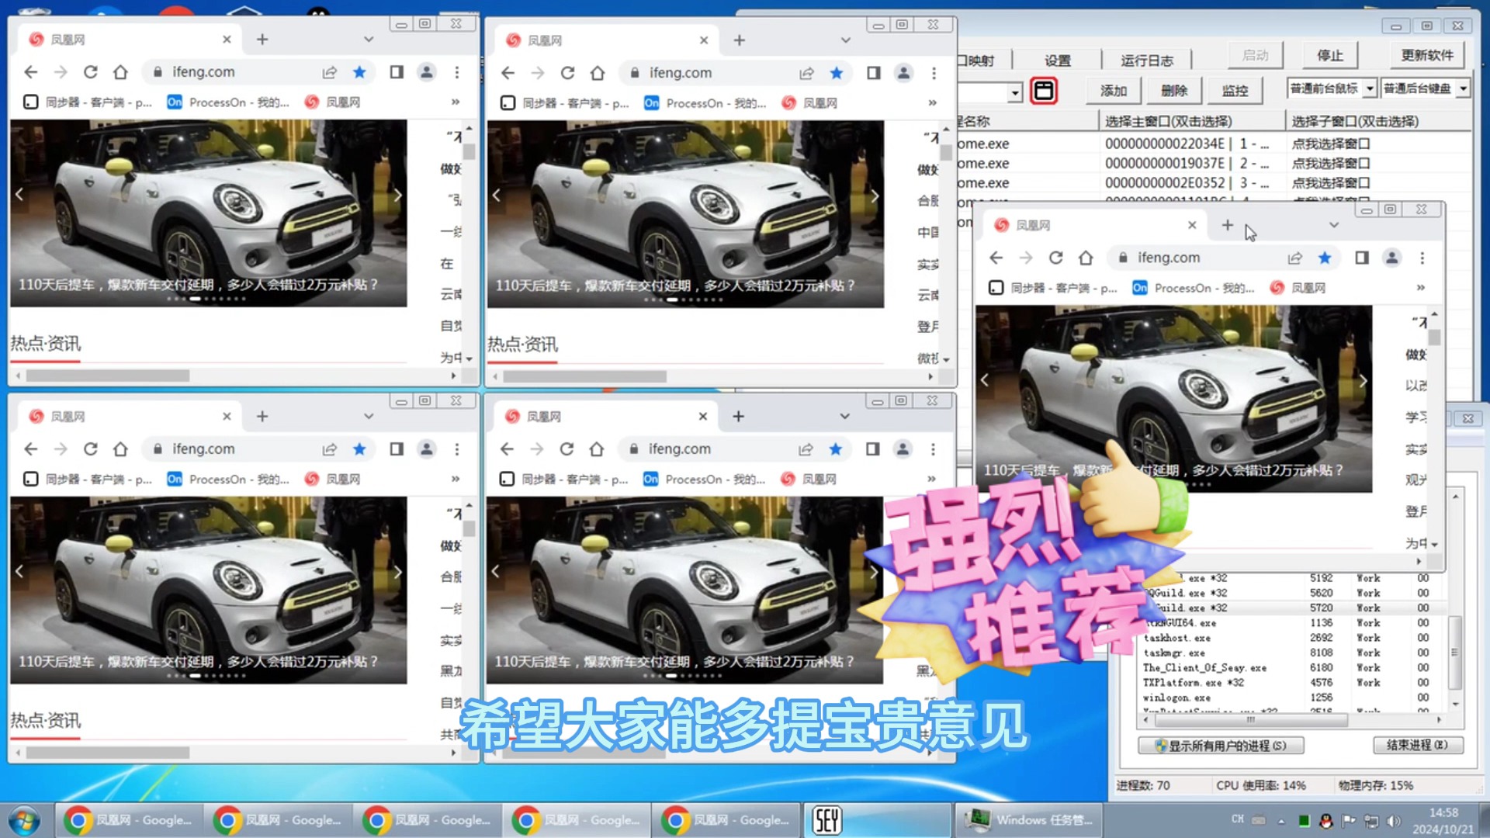Image resolution: width=1490 pixels, height=838 pixels.
Task: Close 凤凰网 tab in top-middle Chrome window
Action: coord(704,40)
